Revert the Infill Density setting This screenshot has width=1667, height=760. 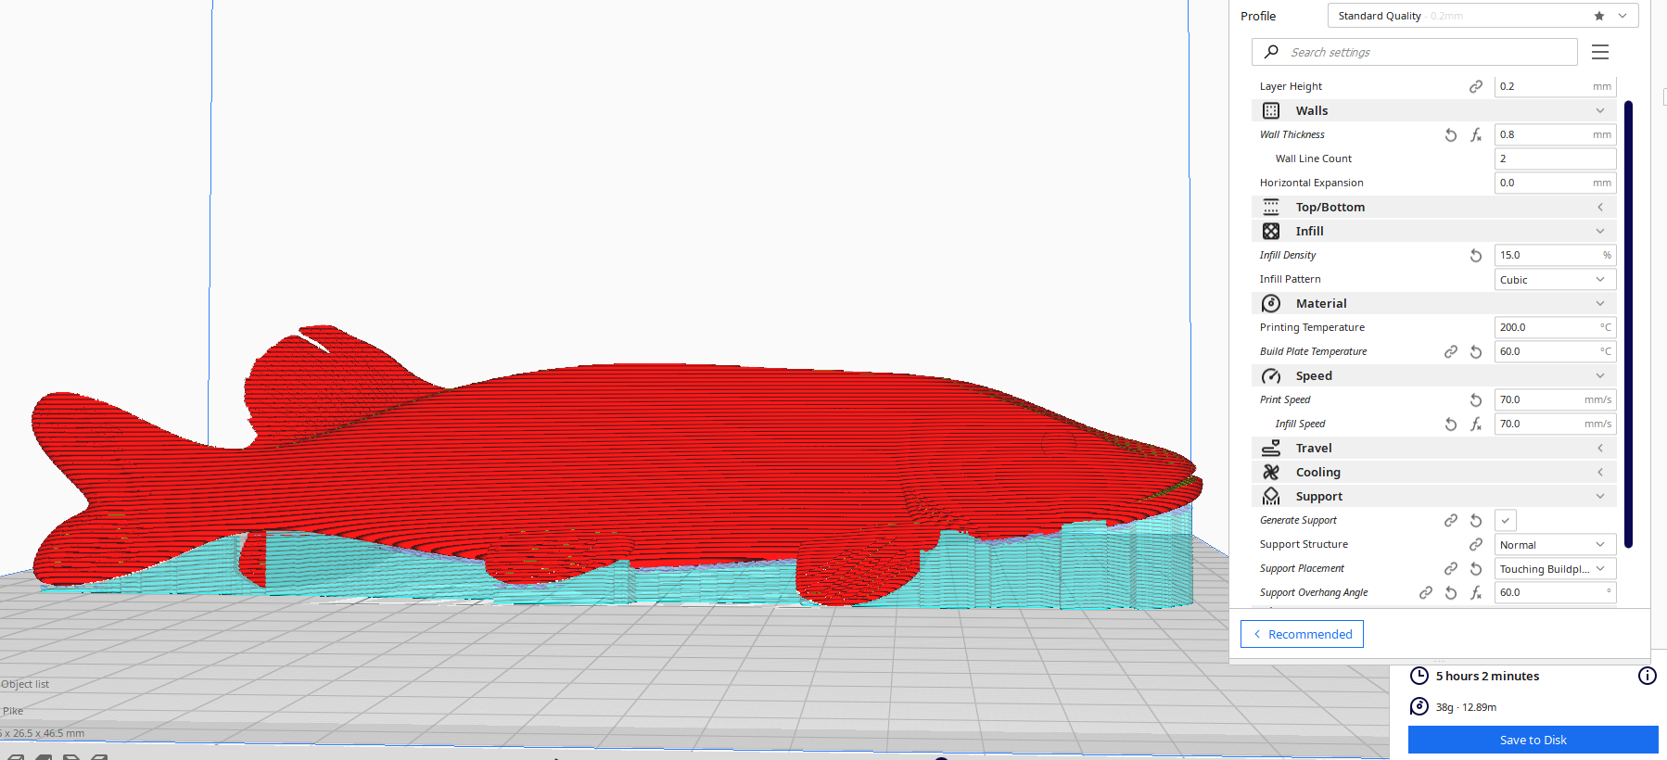(x=1476, y=256)
